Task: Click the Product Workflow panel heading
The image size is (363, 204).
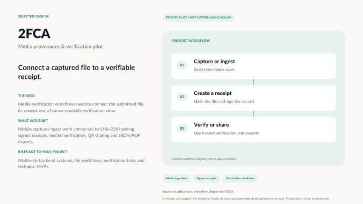Action: 190,41
